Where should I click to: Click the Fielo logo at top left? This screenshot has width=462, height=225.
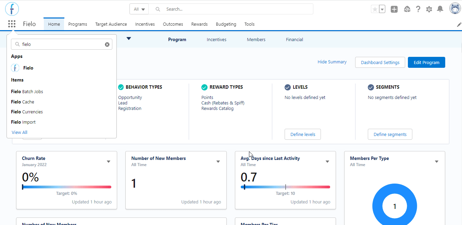tap(12, 9)
